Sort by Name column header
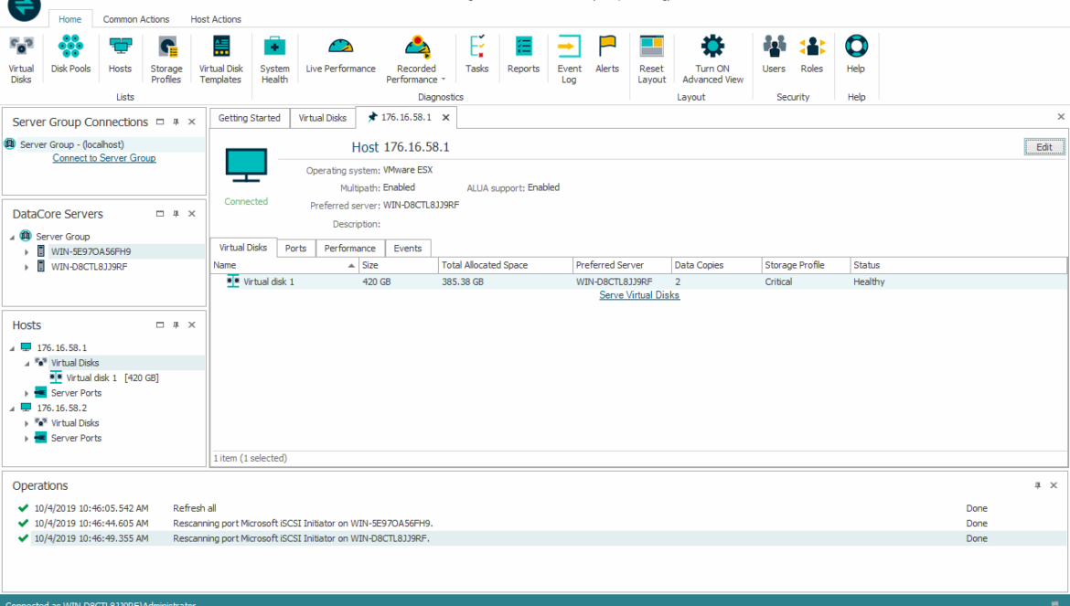1070x606 pixels. 284,265
